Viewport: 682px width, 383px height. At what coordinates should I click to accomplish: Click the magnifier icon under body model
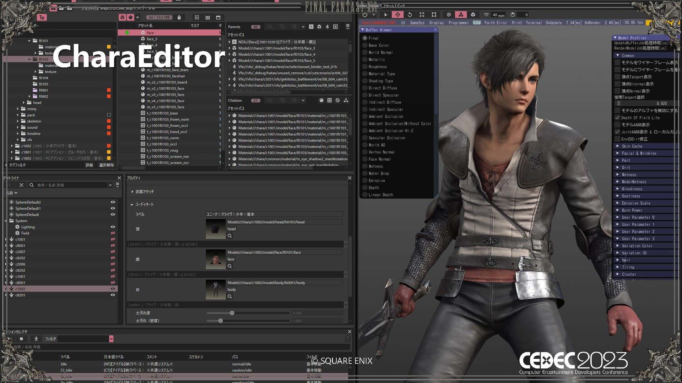point(230,296)
